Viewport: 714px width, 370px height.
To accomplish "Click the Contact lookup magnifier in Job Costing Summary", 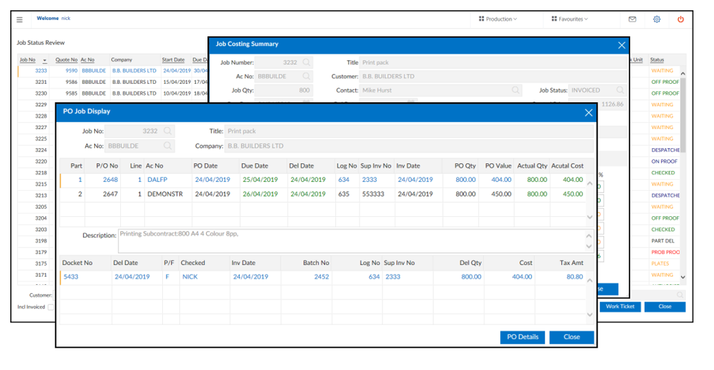I will [515, 90].
